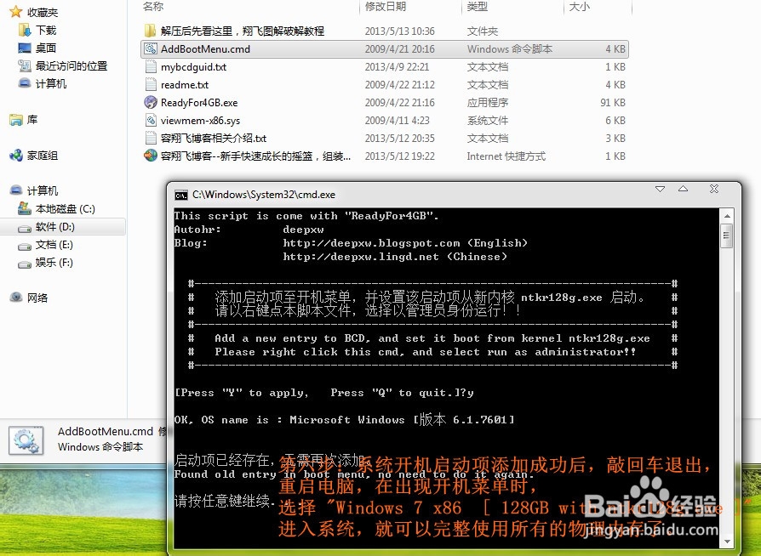Click the 解压后先看这里 folder icon
The width and height of the screenshot is (761, 556).
click(151, 31)
